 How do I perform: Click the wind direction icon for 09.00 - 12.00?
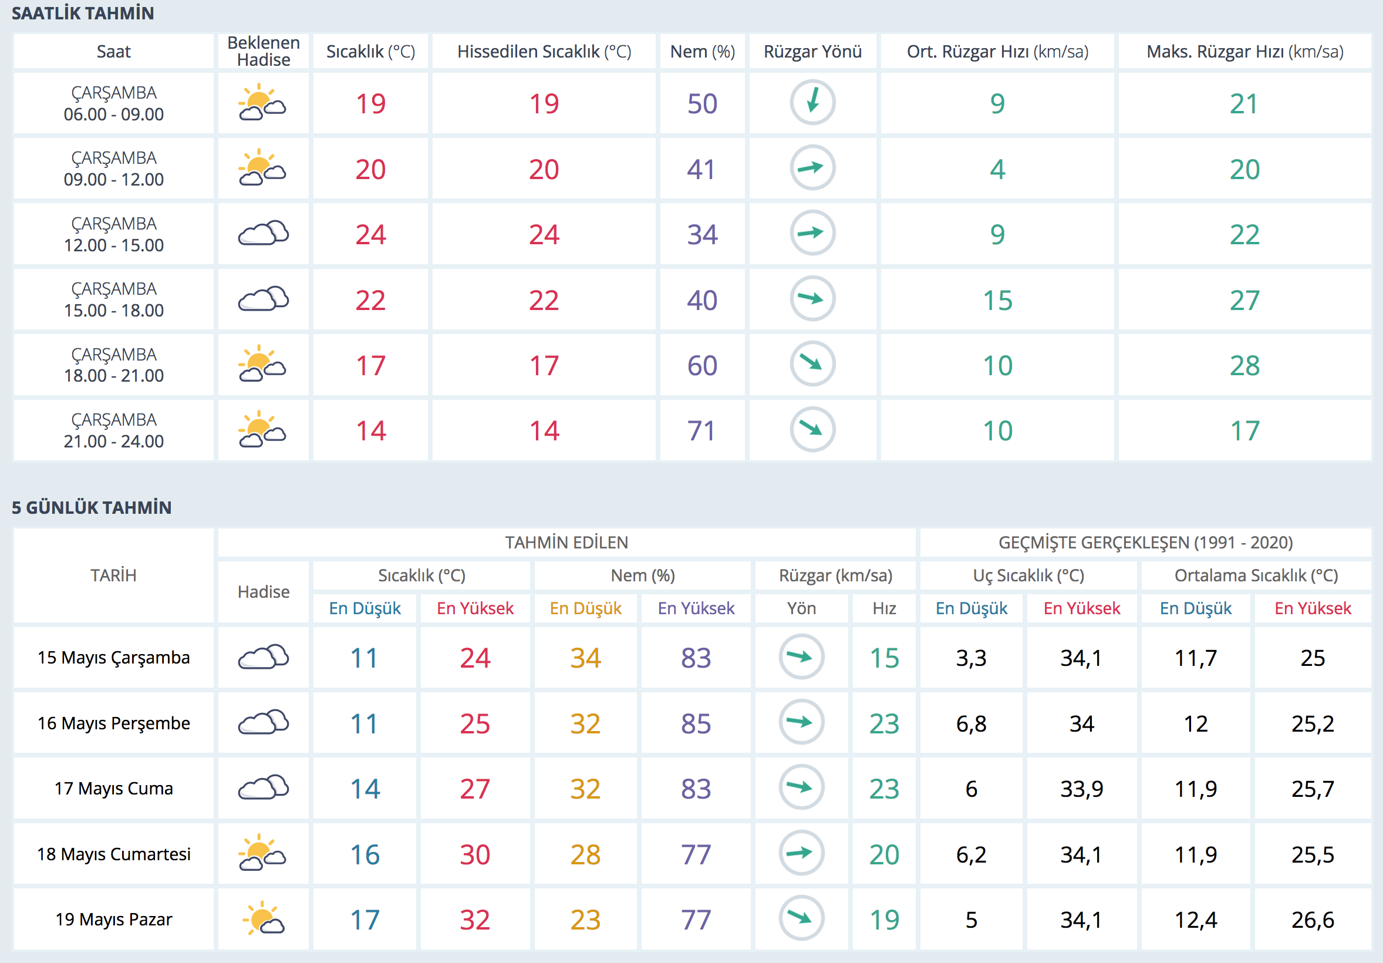(812, 167)
